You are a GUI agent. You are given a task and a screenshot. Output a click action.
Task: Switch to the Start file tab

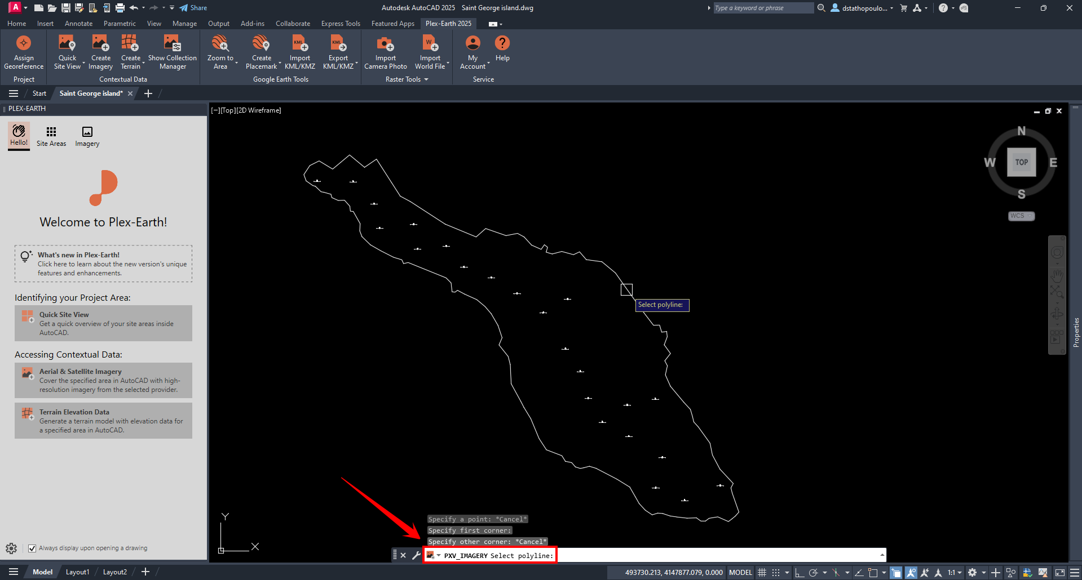point(39,93)
